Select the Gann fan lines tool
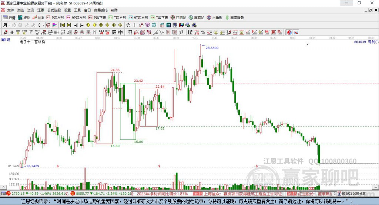Viewport: 379px width, 205px height. click(x=136, y=33)
